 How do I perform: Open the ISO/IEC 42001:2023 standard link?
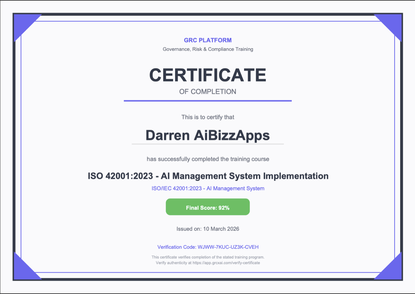[207, 188]
